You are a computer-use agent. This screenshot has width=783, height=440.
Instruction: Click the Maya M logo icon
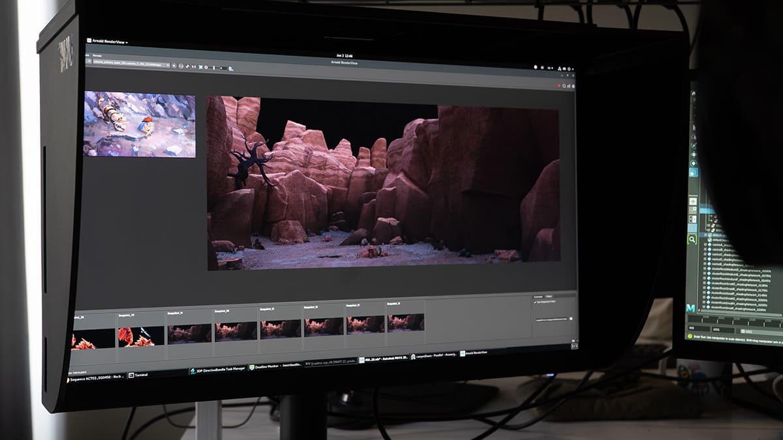tap(690, 308)
